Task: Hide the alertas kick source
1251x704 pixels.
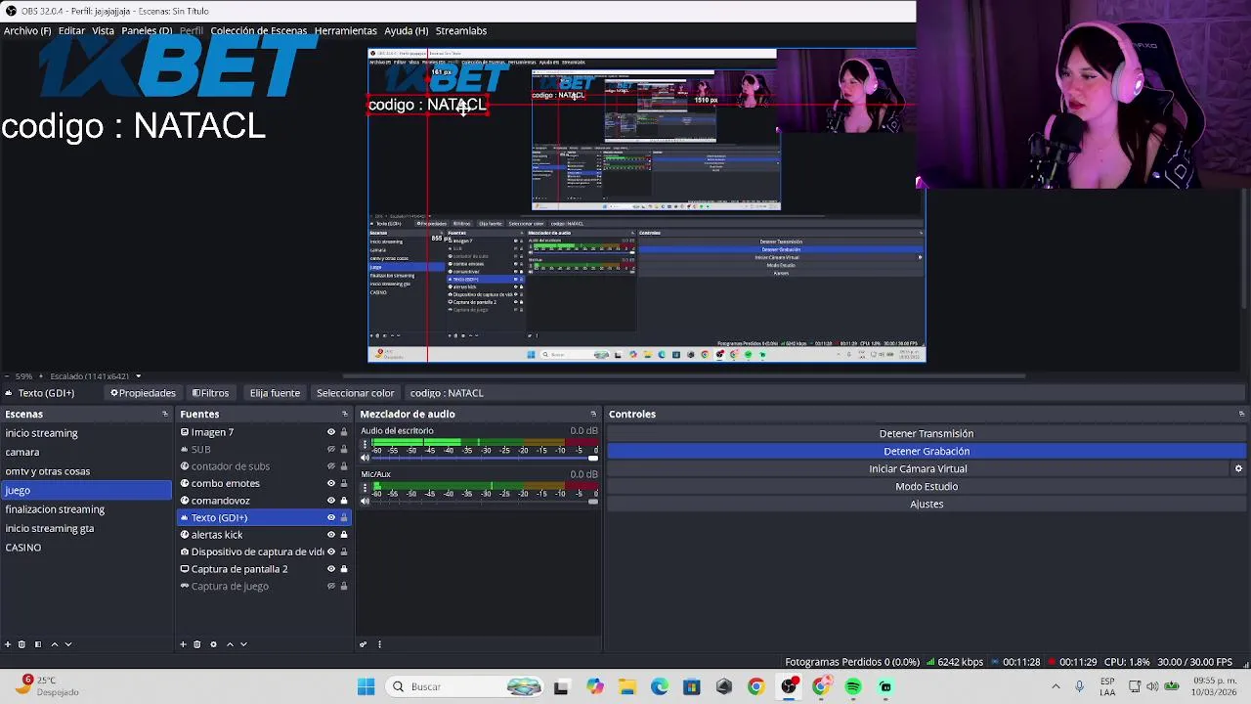Action: pyautogui.click(x=330, y=535)
